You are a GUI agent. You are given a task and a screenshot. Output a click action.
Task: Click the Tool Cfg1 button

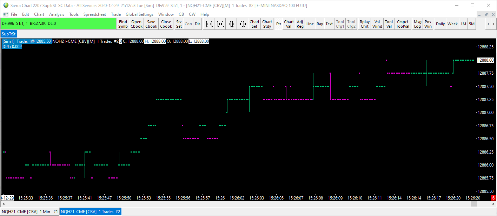340,24
